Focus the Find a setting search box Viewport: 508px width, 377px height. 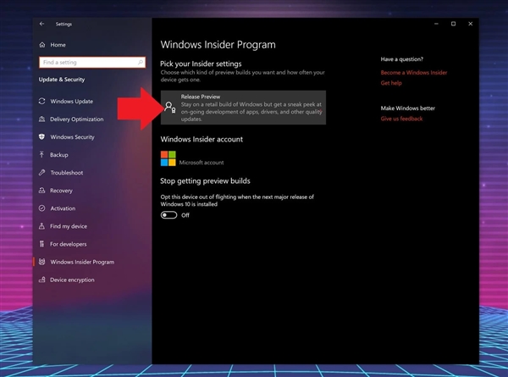tap(92, 62)
